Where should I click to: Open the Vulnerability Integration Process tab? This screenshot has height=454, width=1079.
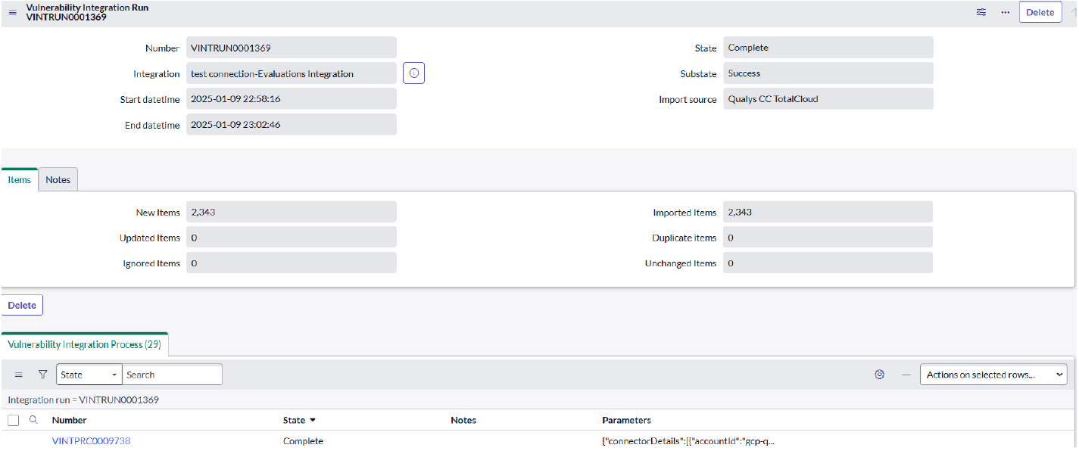click(84, 344)
